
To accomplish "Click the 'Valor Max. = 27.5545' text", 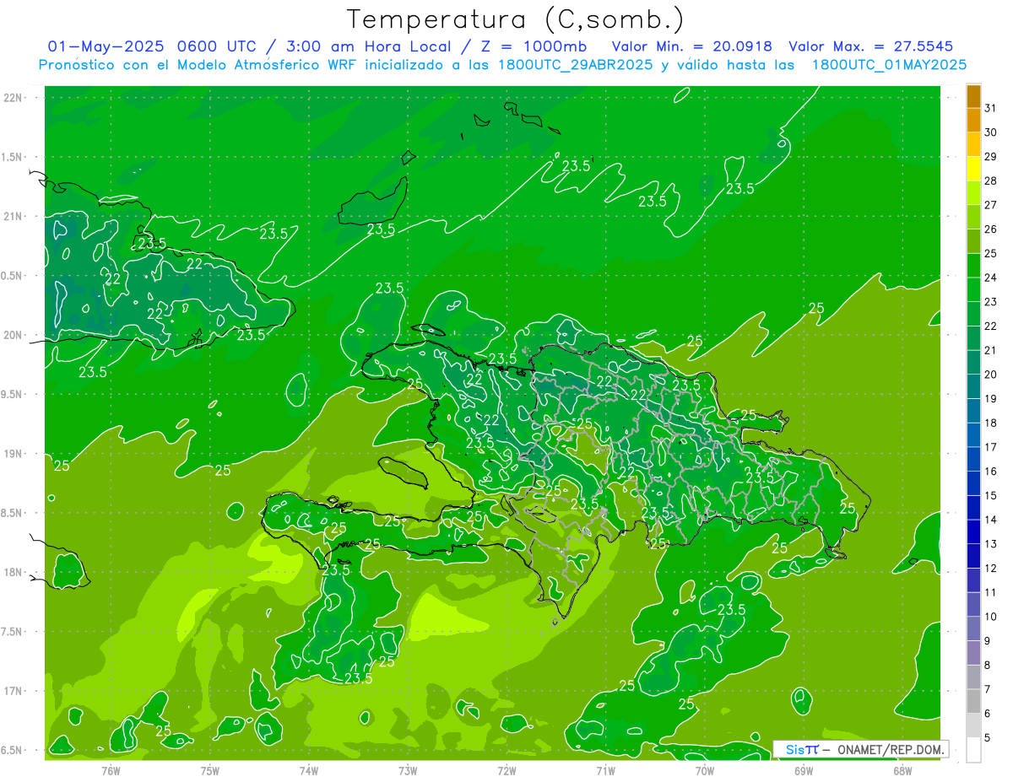I will pos(869,46).
